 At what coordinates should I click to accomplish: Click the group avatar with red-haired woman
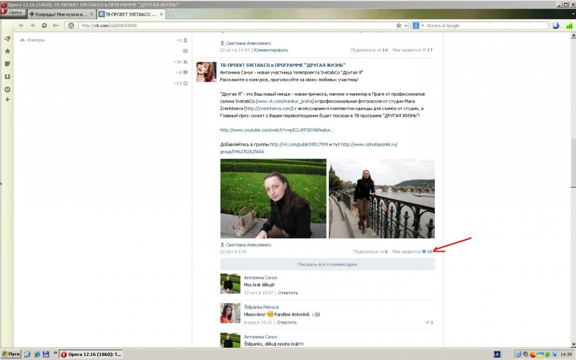coord(206,71)
